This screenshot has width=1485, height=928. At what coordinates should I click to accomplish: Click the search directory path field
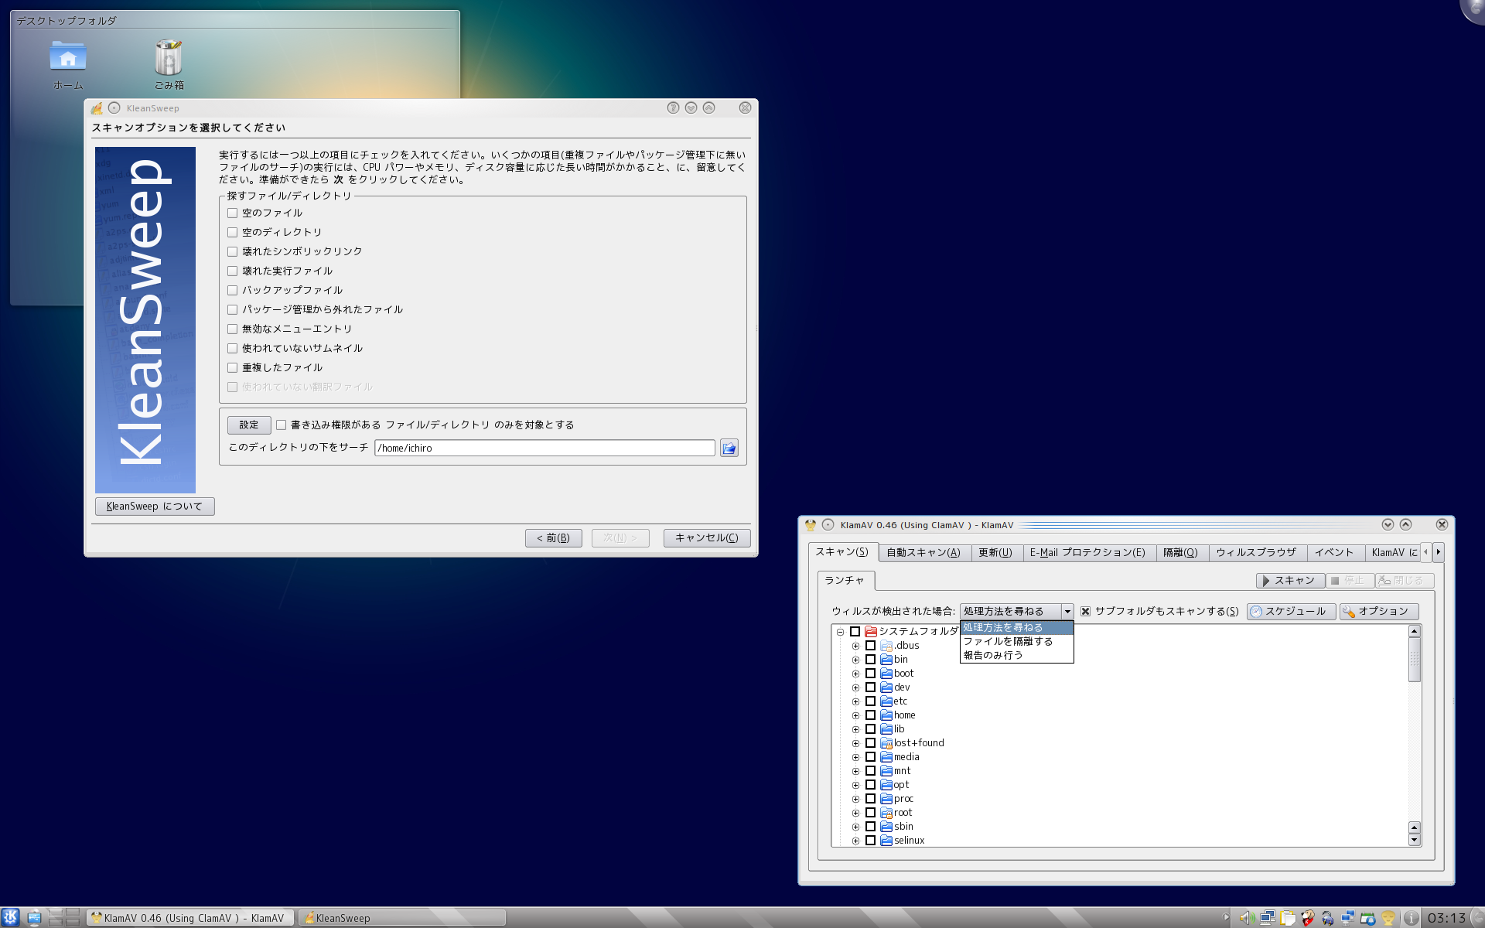click(544, 448)
